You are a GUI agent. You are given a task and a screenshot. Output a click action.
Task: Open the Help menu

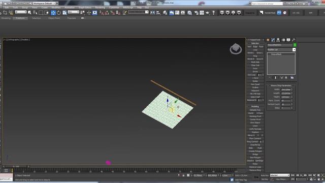coord(139,8)
